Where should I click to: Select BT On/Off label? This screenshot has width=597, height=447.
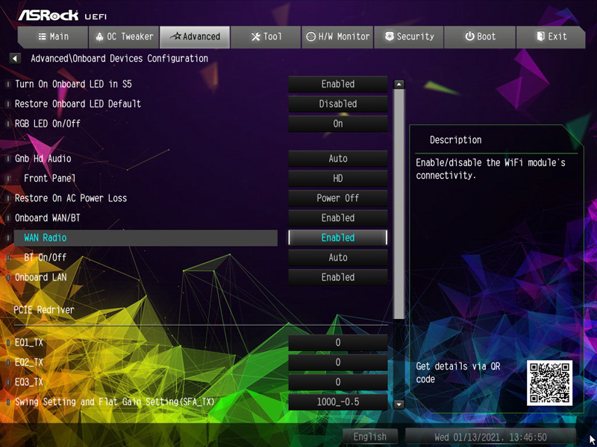[x=46, y=257]
